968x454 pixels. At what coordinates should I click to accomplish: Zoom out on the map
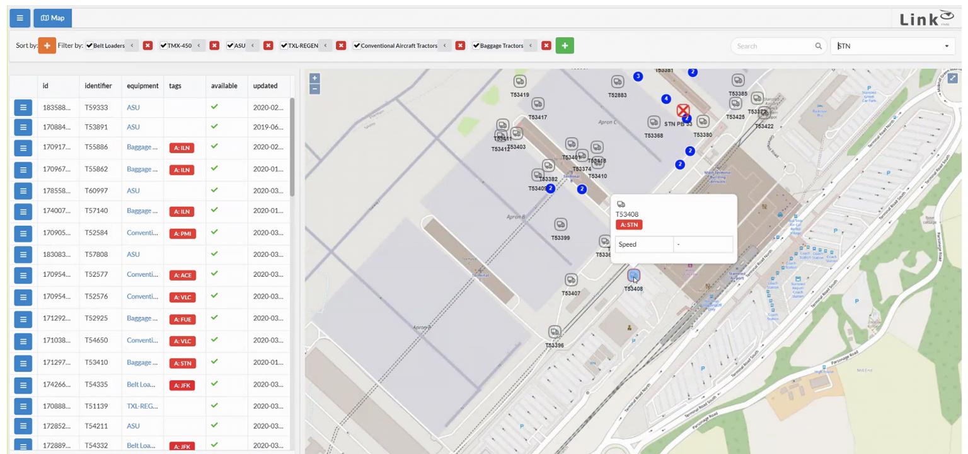point(314,89)
